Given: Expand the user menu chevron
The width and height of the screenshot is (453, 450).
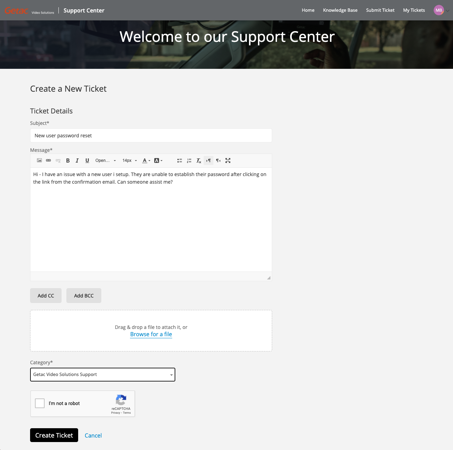Looking at the screenshot, I should [x=447, y=11].
